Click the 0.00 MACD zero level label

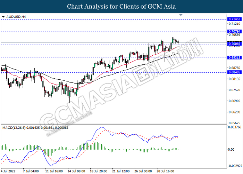[x=232, y=149]
